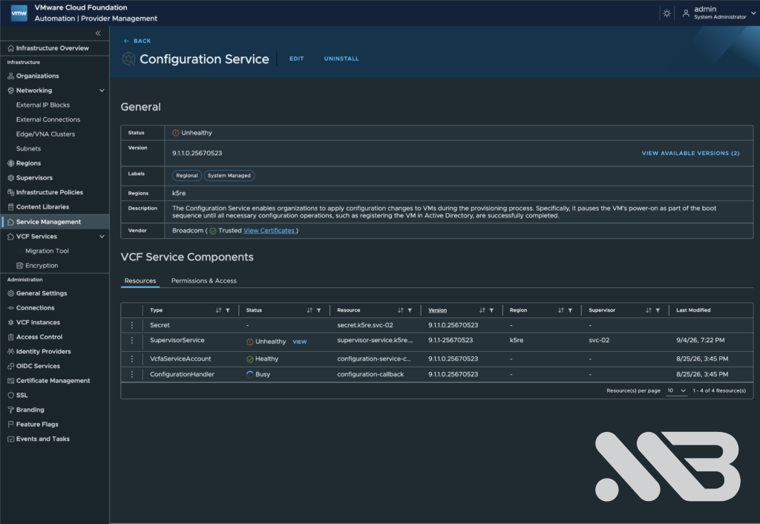Viewport: 760px width, 524px height.
Task: Open actions menu for Secret row
Action: (x=132, y=325)
